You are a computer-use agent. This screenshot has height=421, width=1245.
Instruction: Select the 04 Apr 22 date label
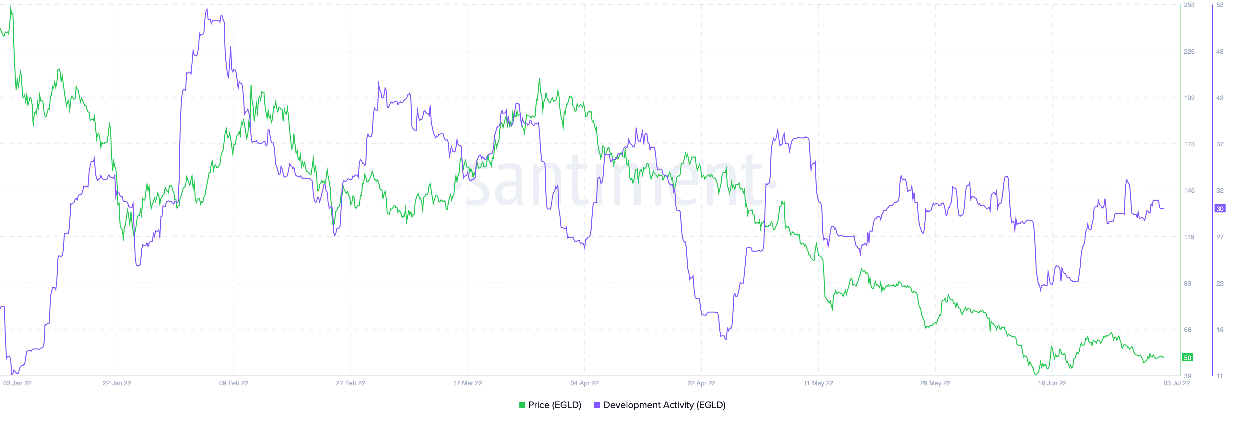pyautogui.click(x=584, y=383)
